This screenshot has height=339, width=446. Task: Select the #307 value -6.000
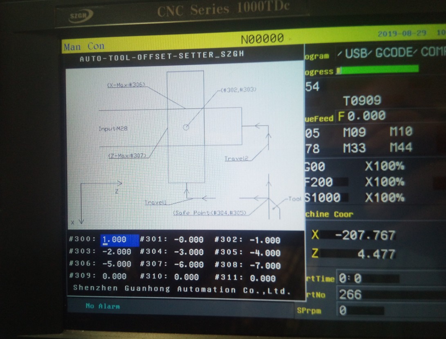tap(188, 265)
